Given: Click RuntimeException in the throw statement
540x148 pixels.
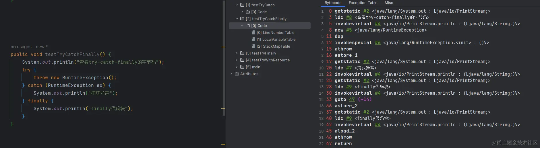Looking at the screenshot, I should 85,77.
